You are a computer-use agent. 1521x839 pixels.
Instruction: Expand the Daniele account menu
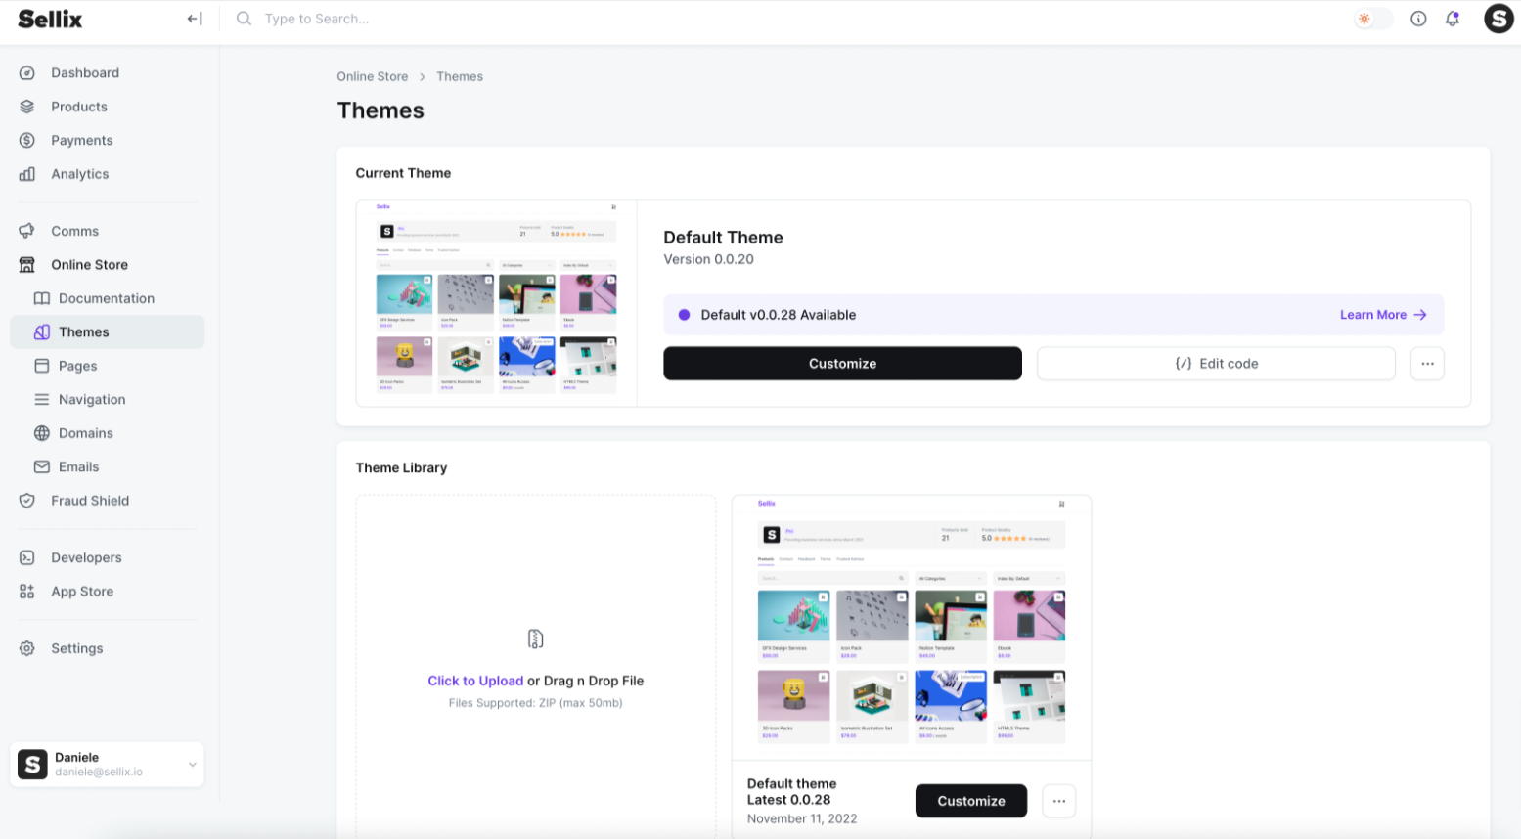pos(106,764)
